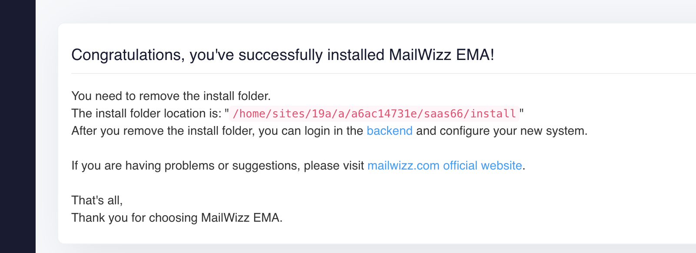Click the Congratulations heading text
This screenshot has height=253, width=696.
[x=283, y=55]
